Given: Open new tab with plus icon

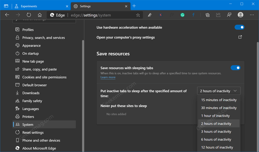Looking at the screenshot, I should click(x=134, y=6).
